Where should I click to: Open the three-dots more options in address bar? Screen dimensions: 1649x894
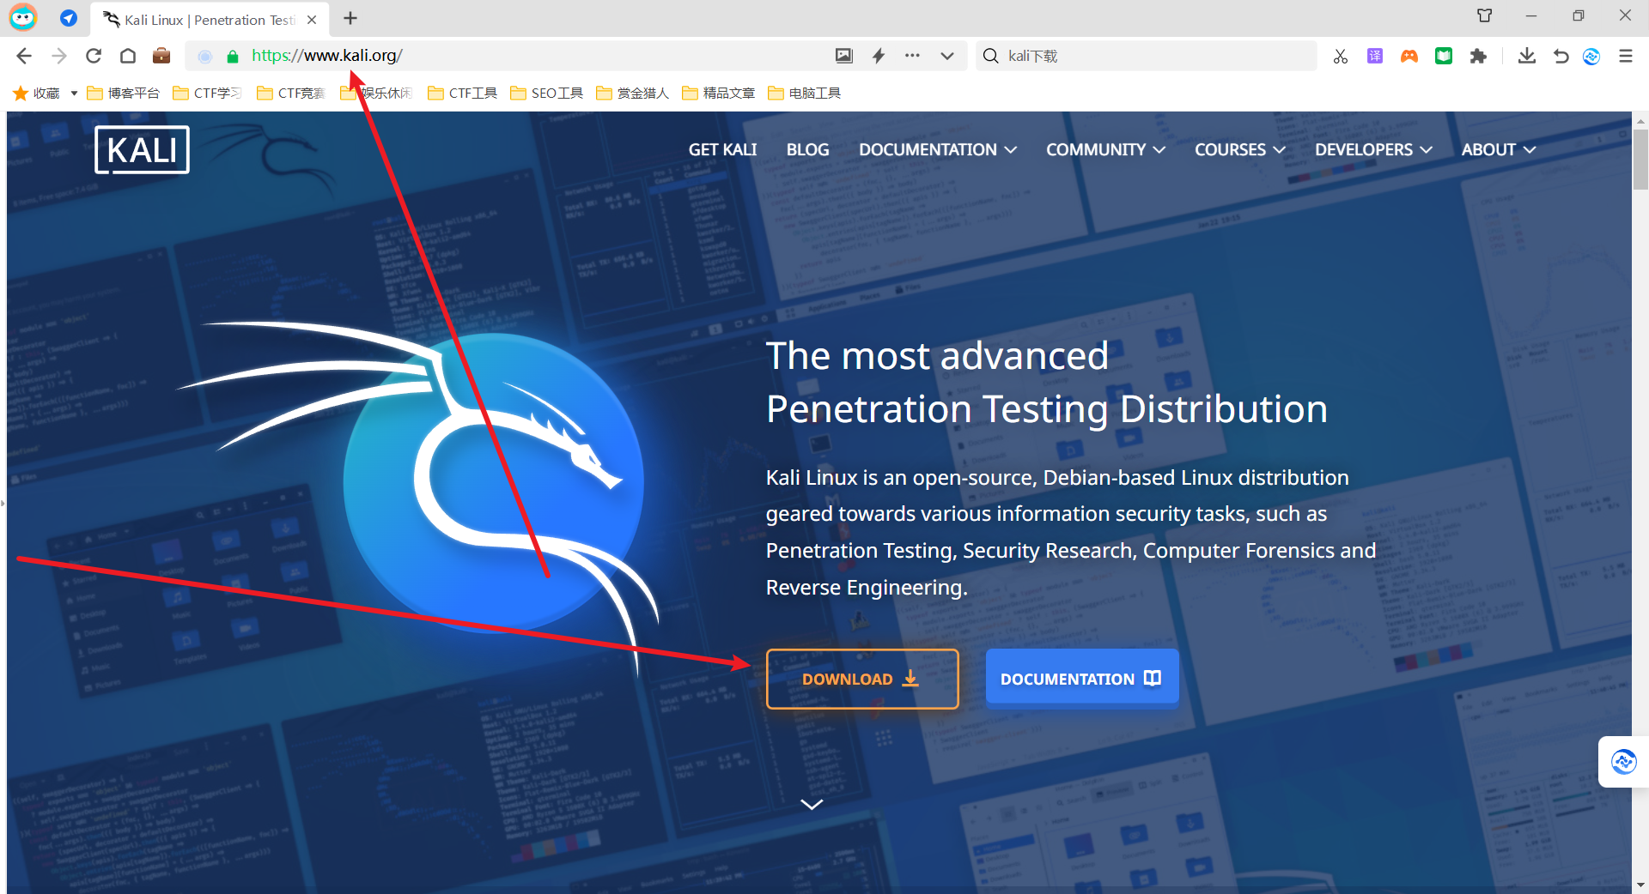click(912, 56)
